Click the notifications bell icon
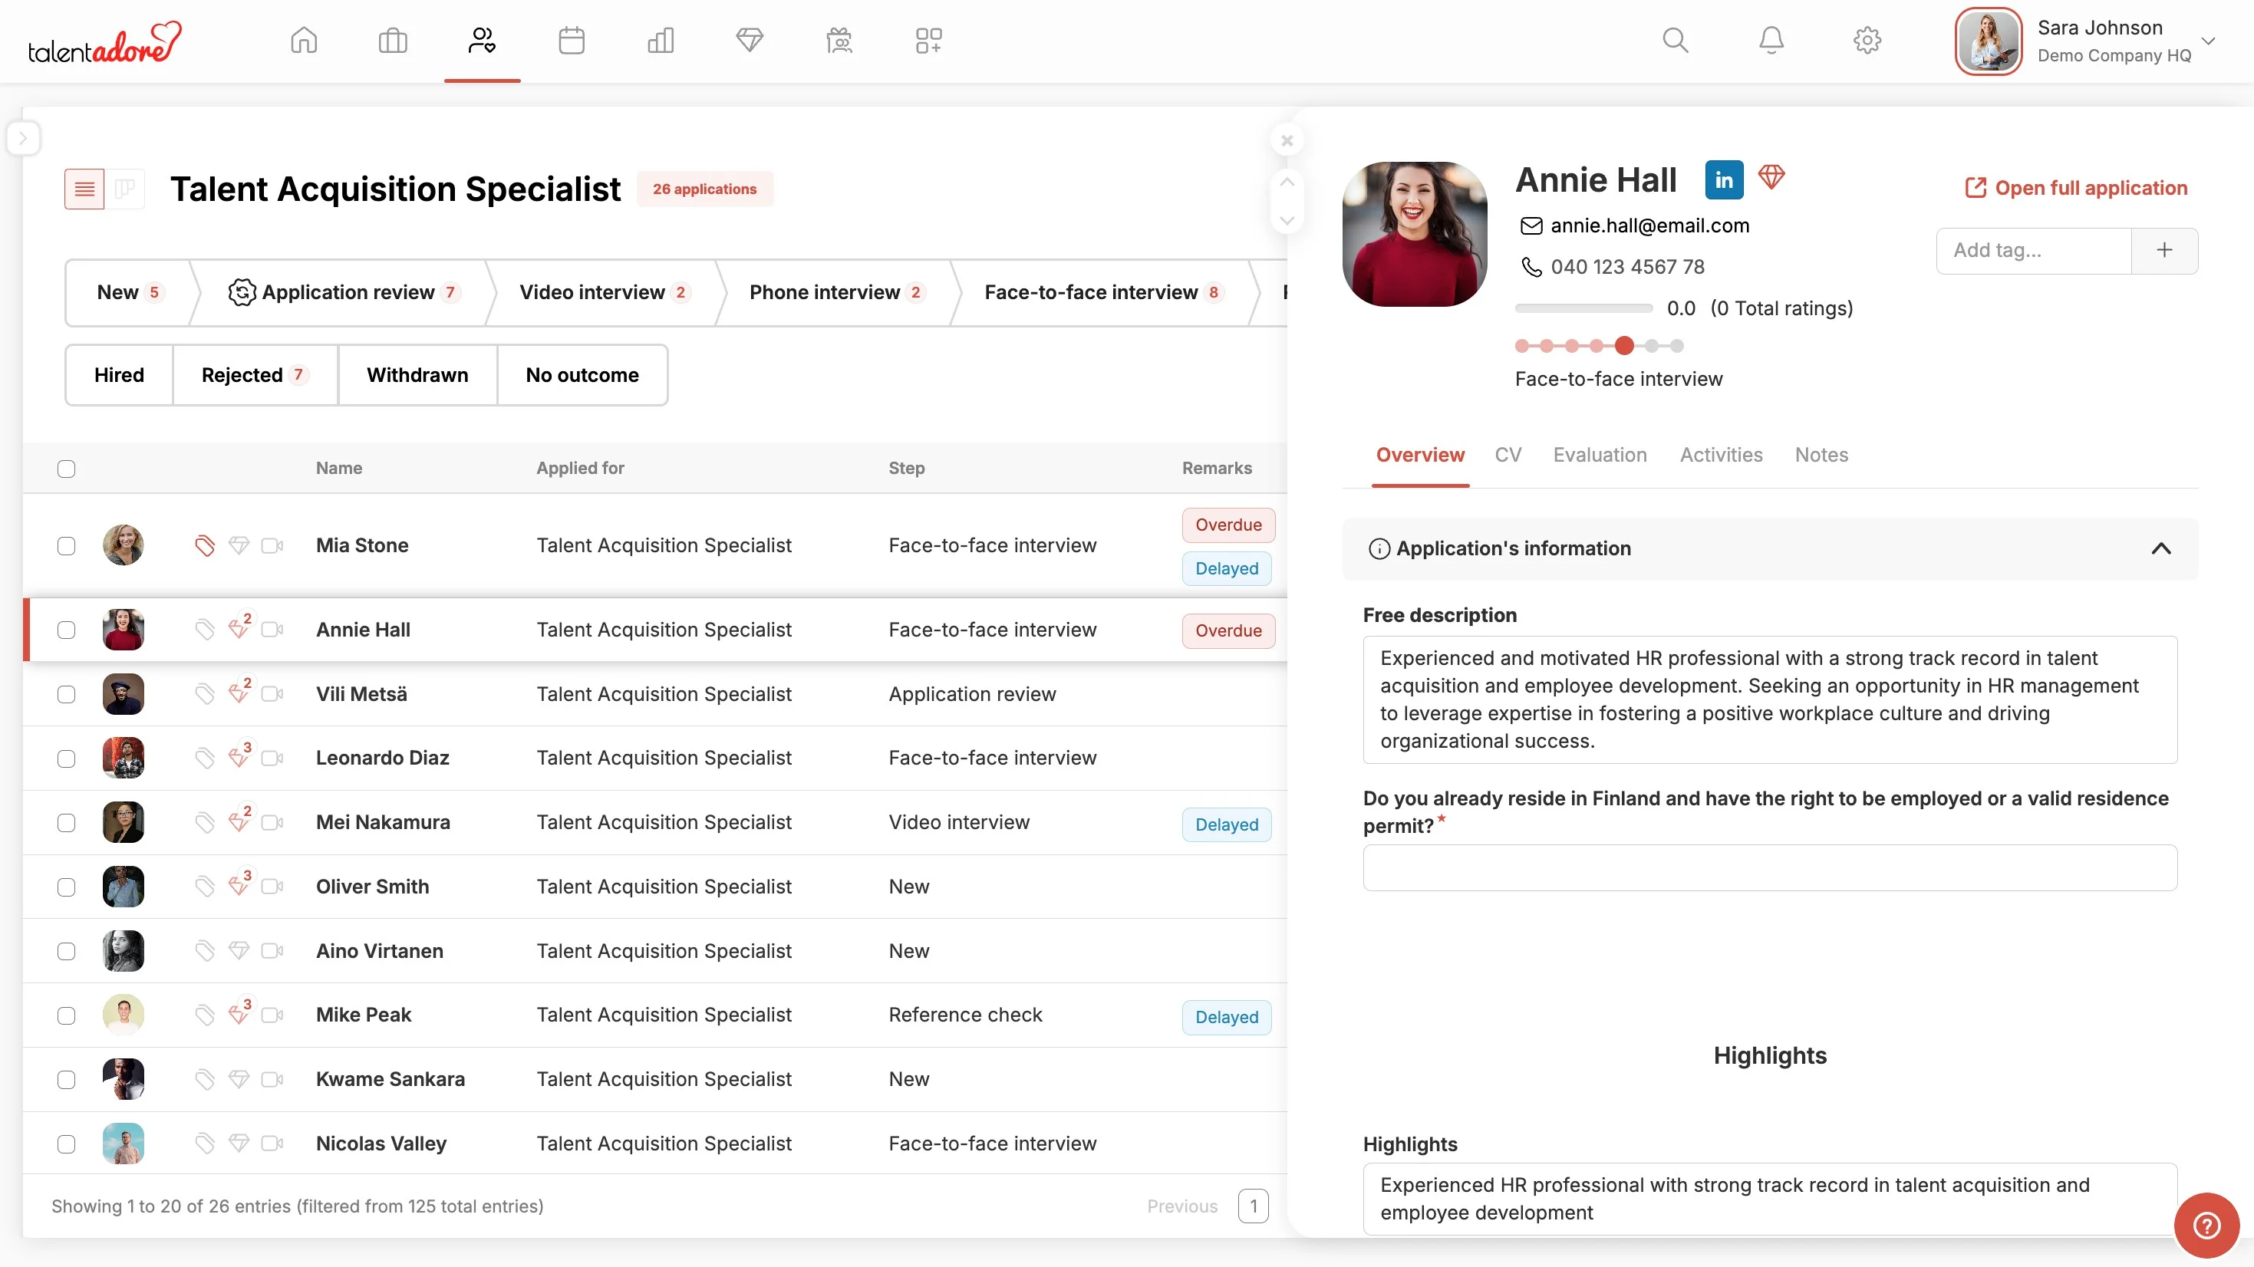Screen dimensions: 2254x1267 tap(1771, 40)
